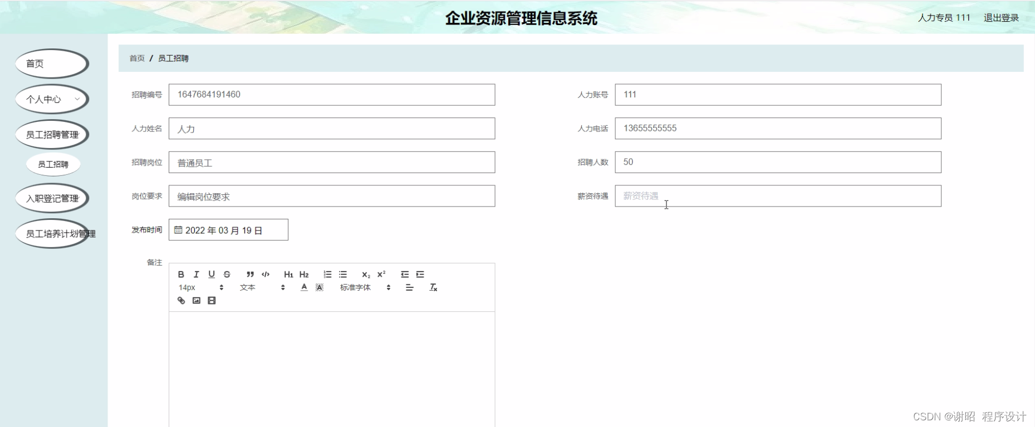Image resolution: width=1035 pixels, height=427 pixels.
Task: Click the 人力专员 111 user label
Action: [944, 18]
